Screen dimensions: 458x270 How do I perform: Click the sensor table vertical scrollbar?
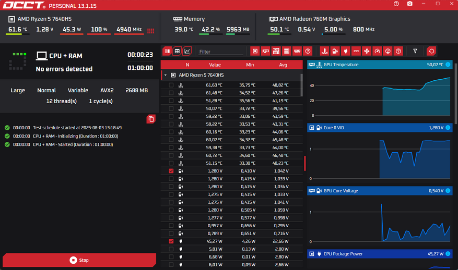click(301, 84)
